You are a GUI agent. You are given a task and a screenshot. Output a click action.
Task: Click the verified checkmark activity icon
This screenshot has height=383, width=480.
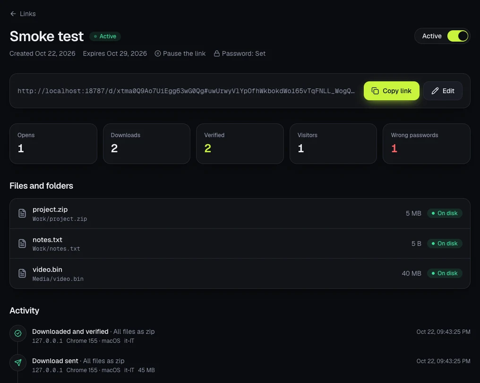coord(18,333)
